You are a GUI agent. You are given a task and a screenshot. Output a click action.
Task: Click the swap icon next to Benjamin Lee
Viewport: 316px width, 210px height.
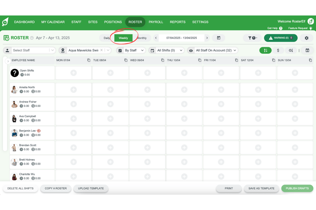click(x=38, y=130)
